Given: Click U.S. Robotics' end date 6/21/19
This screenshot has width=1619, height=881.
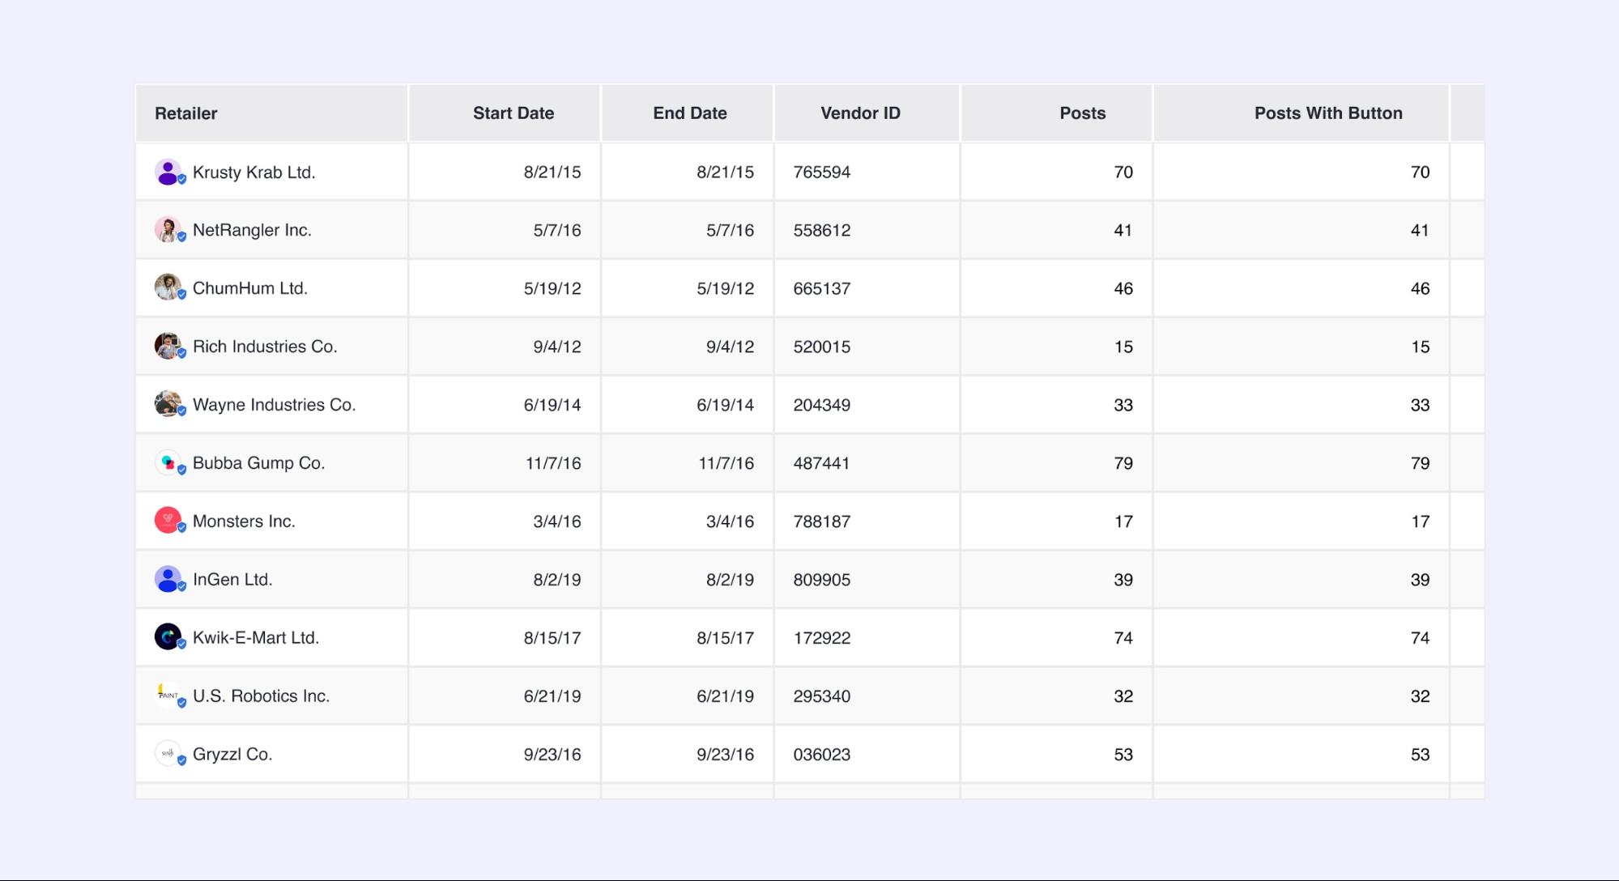Looking at the screenshot, I should click(725, 696).
